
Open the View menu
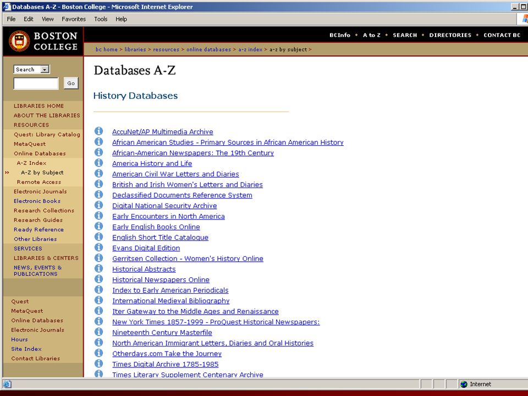(47, 19)
